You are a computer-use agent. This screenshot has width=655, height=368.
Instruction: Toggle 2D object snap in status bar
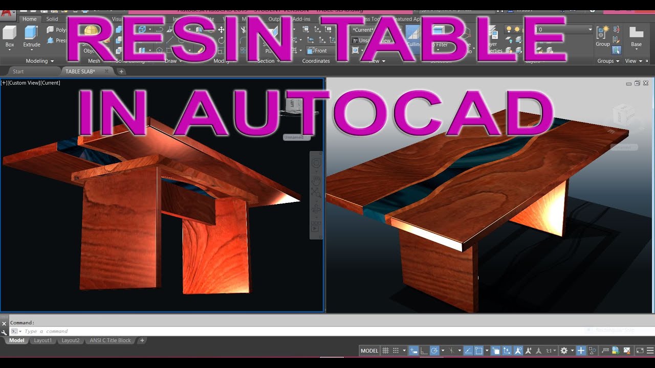[x=478, y=351]
